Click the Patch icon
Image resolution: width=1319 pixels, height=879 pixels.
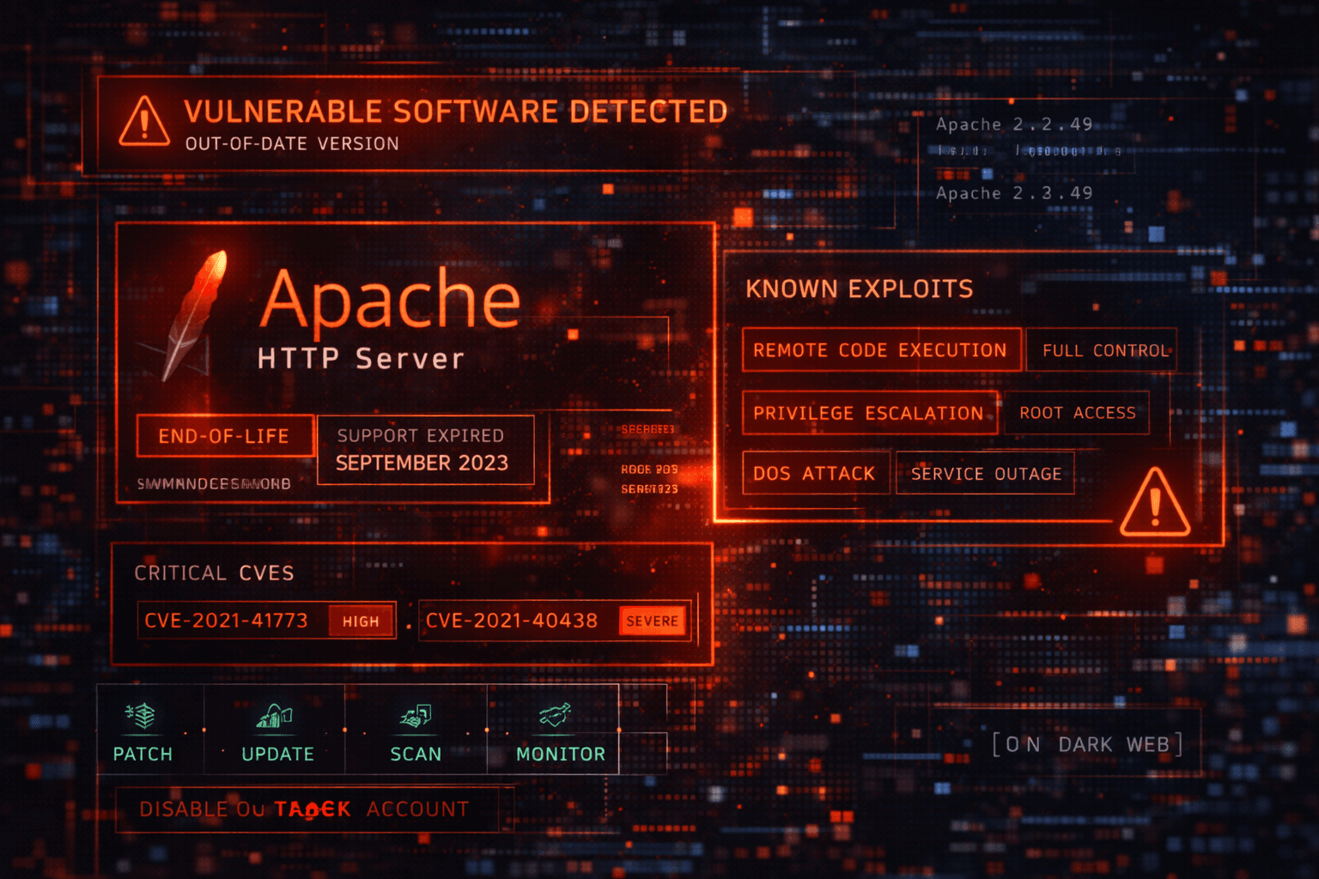pyautogui.click(x=141, y=714)
